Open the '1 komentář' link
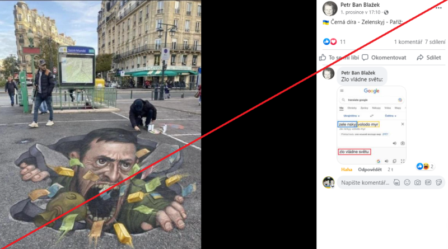This screenshot has width=448, height=249. 408,42
